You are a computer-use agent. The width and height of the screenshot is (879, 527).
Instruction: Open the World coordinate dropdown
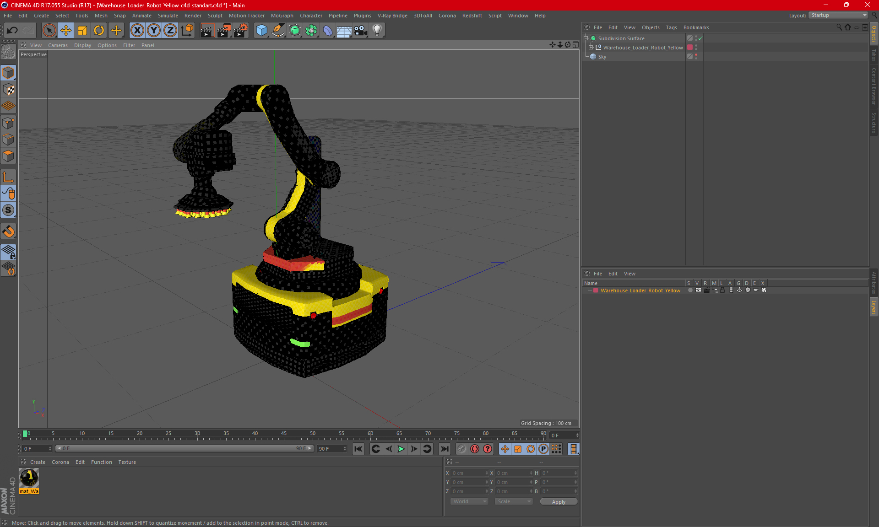tap(470, 501)
